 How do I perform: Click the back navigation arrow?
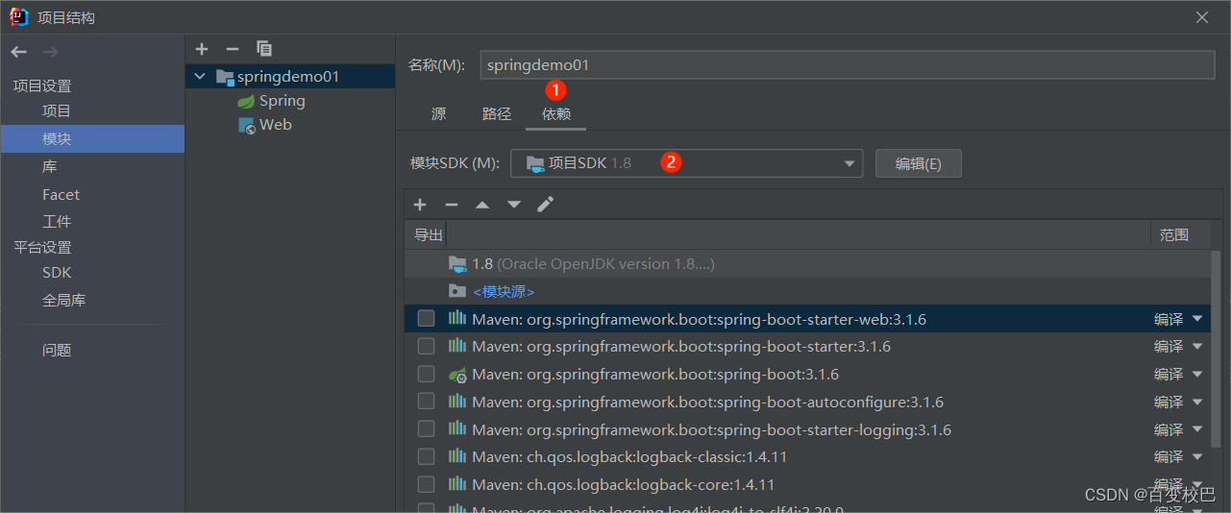[19, 52]
